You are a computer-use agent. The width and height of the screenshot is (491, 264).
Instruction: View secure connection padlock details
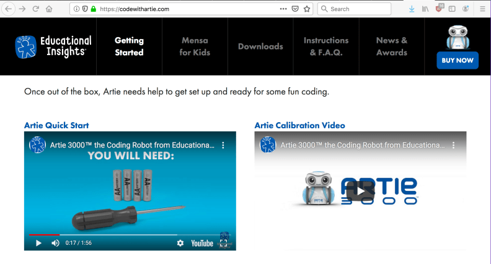[94, 9]
